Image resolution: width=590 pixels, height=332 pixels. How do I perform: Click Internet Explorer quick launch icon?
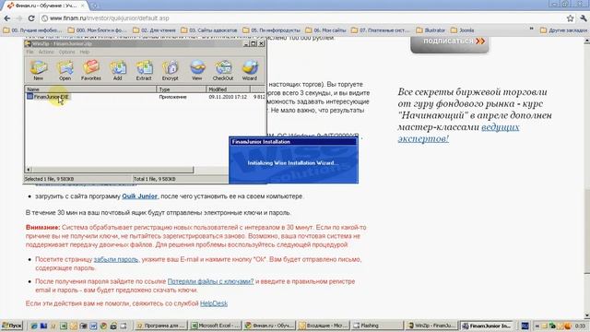pyautogui.click(x=33, y=326)
